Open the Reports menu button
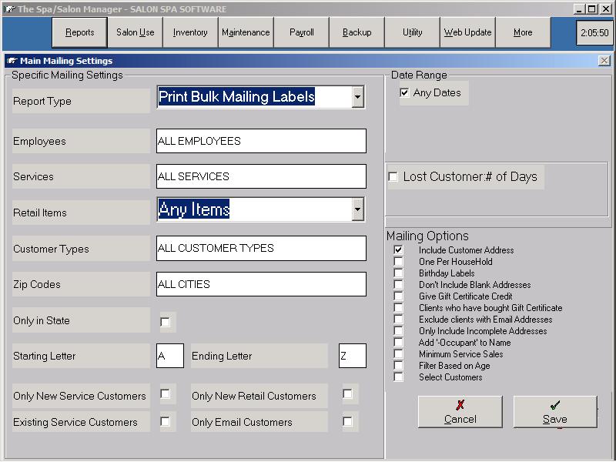The width and height of the screenshot is (616, 462). 79,32
